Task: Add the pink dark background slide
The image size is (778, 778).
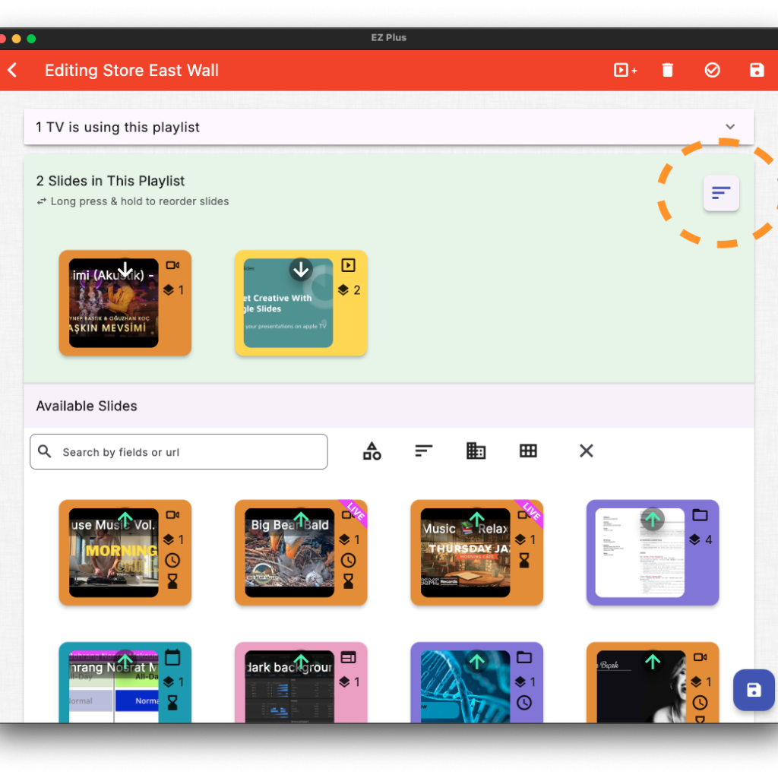Action: (301, 662)
